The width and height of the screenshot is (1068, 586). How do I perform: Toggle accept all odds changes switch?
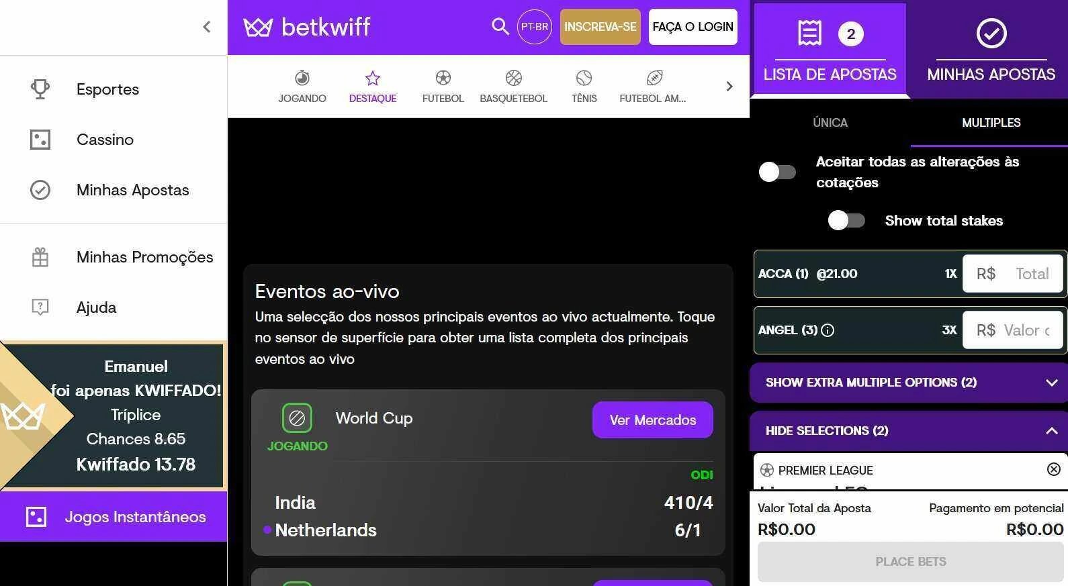(x=777, y=172)
